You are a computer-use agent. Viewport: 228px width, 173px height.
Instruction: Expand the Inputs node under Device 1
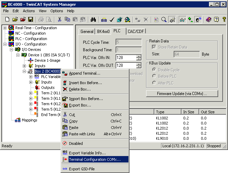[24, 66]
